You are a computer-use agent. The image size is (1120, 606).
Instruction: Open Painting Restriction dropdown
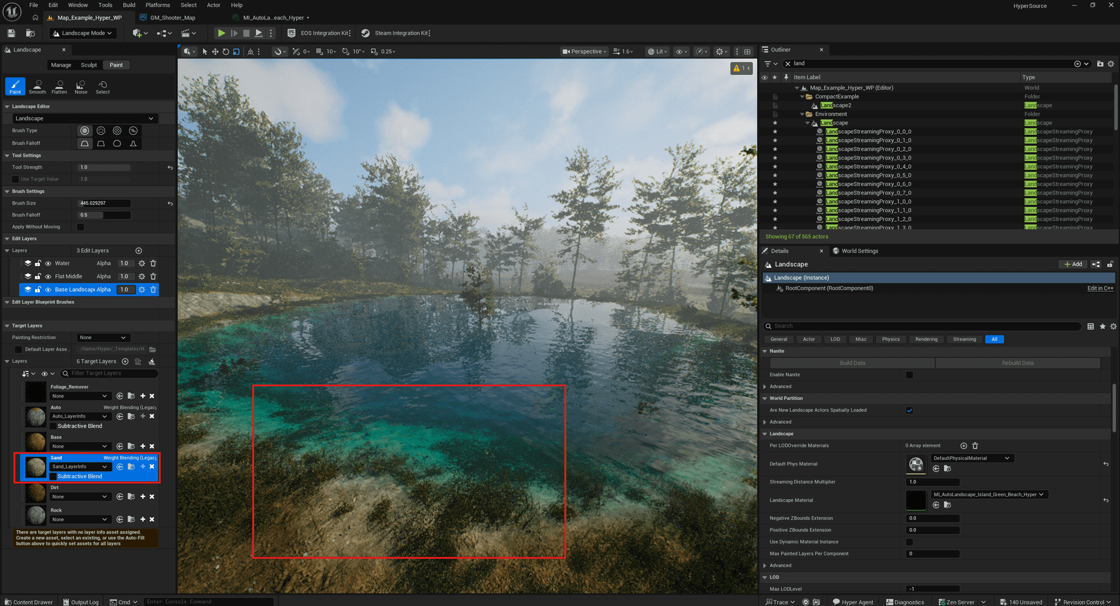(103, 337)
